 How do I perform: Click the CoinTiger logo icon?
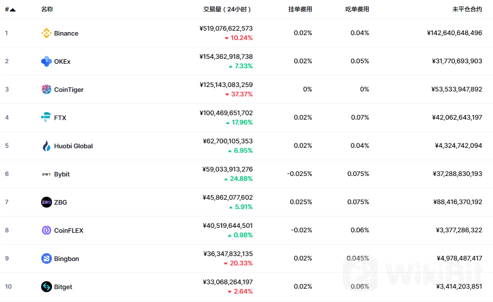pos(46,89)
